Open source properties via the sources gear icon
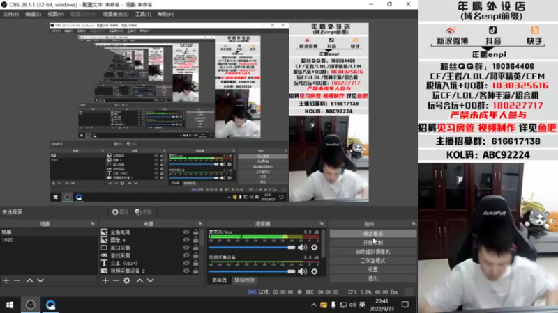558x313 pixels. [127, 280]
